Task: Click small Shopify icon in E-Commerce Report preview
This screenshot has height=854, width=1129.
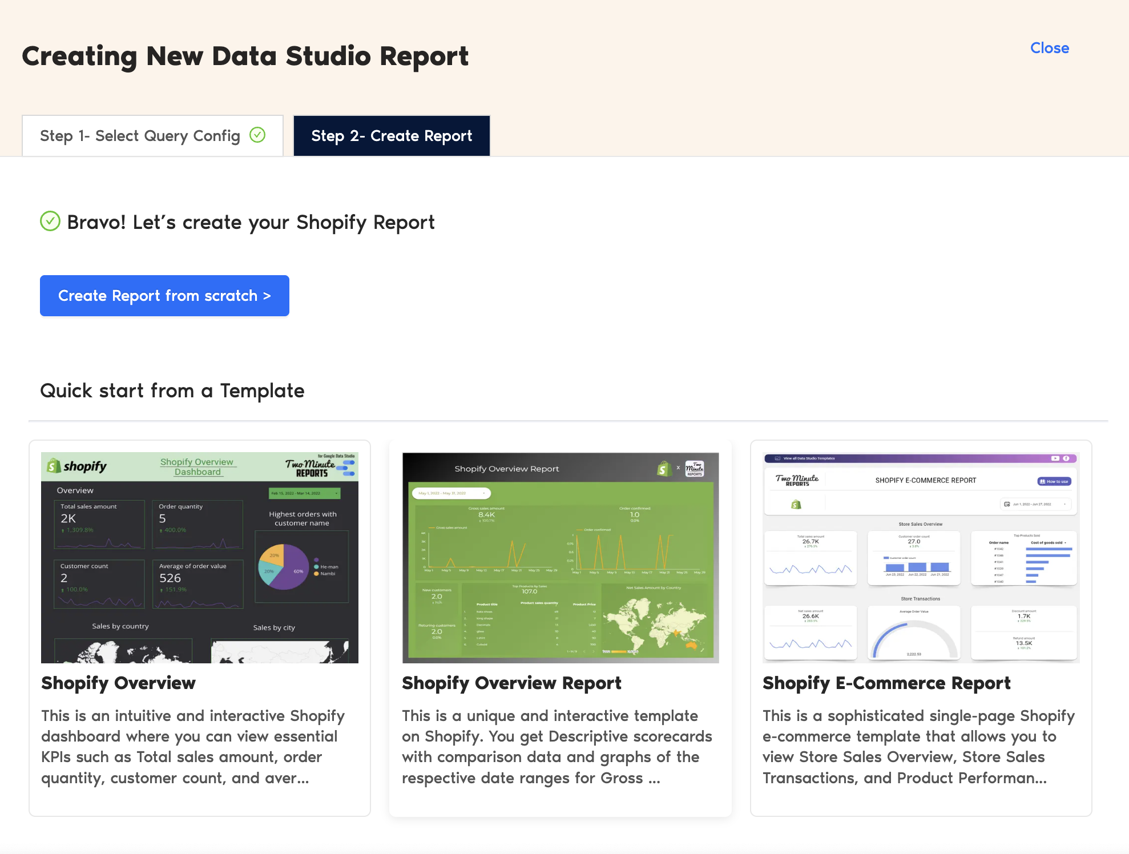Action: (x=796, y=505)
